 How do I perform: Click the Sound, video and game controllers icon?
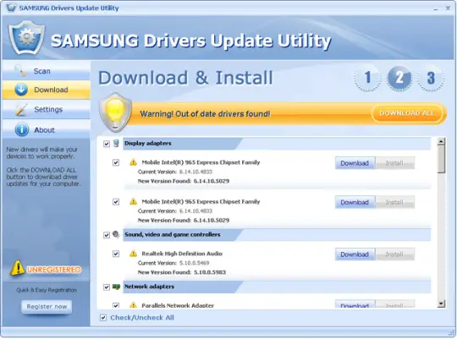116,234
